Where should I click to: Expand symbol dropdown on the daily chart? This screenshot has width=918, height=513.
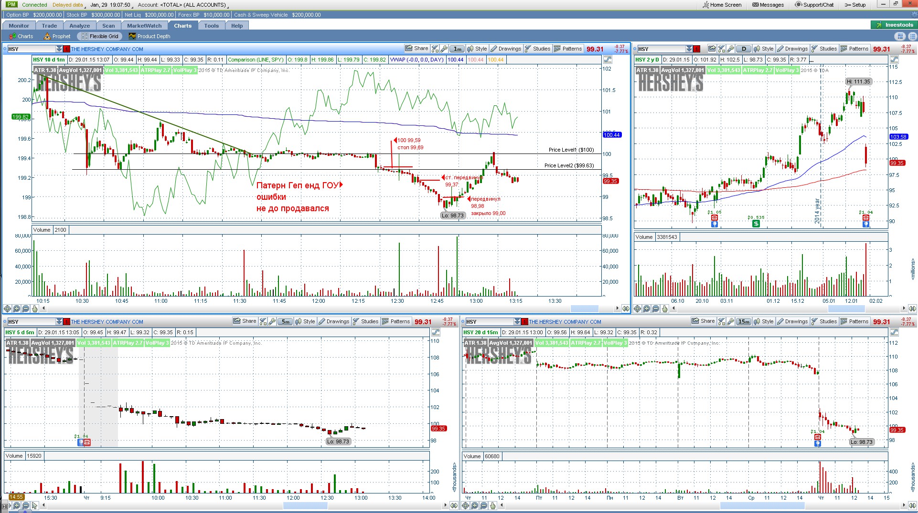pos(690,49)
